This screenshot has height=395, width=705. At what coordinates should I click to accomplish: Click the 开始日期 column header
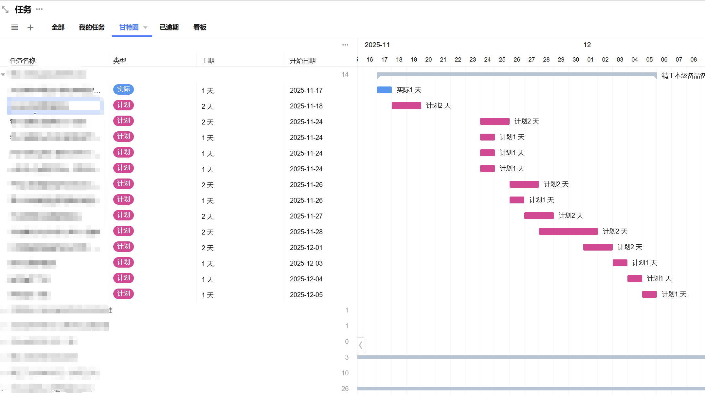tap(303, 61)
